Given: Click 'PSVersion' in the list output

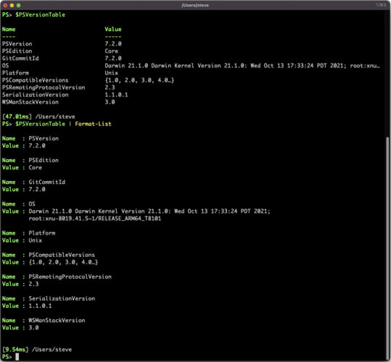Looking at the screenshot, I should 44,138.
